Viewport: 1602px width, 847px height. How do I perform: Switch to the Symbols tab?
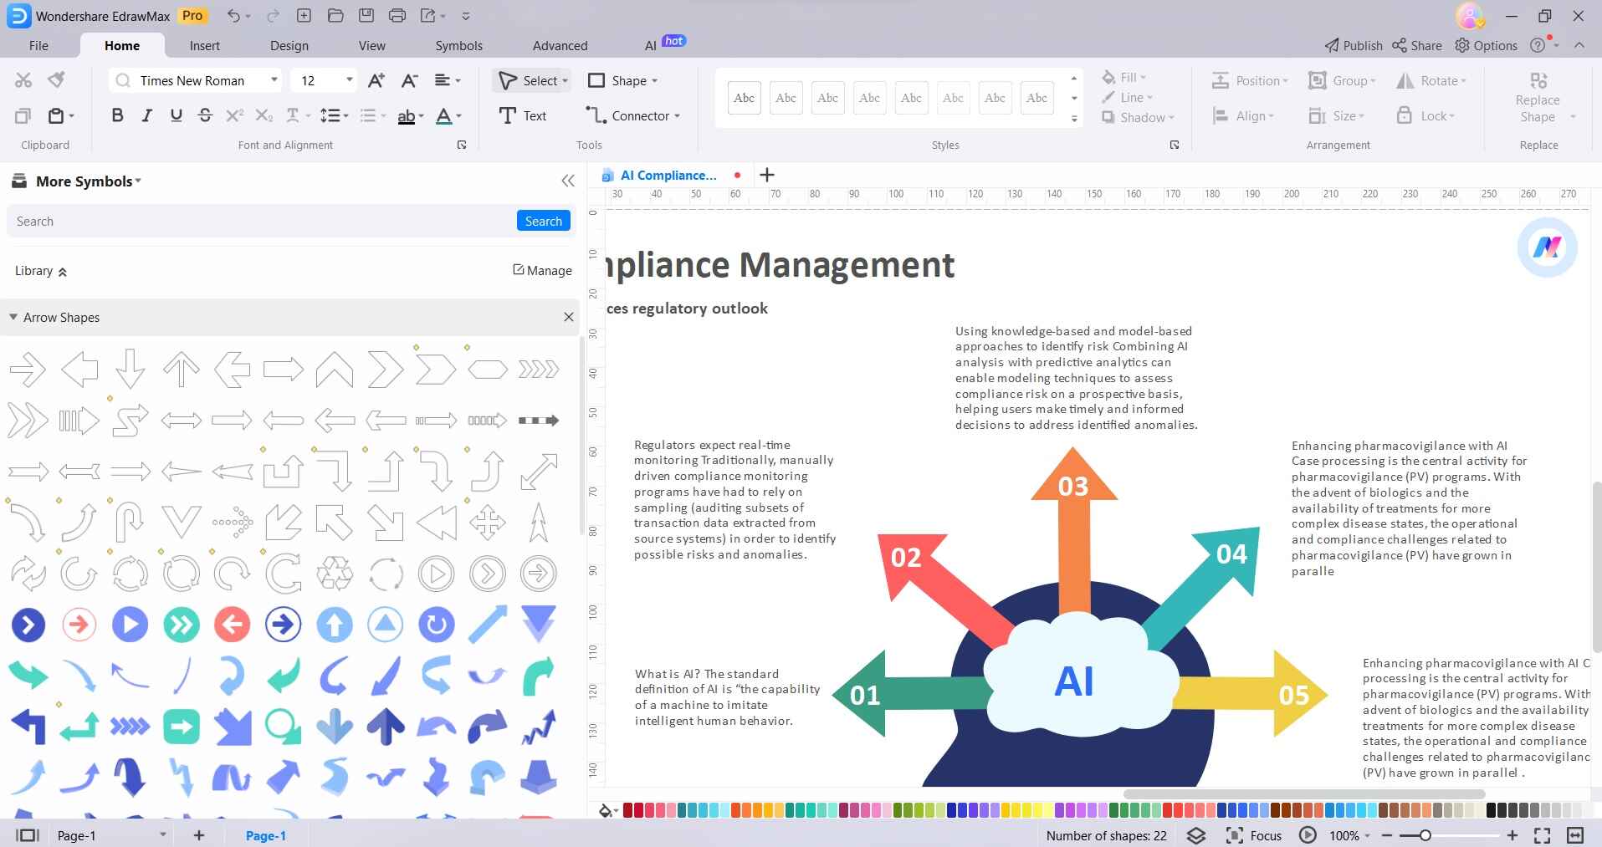[x=458, y=45]
